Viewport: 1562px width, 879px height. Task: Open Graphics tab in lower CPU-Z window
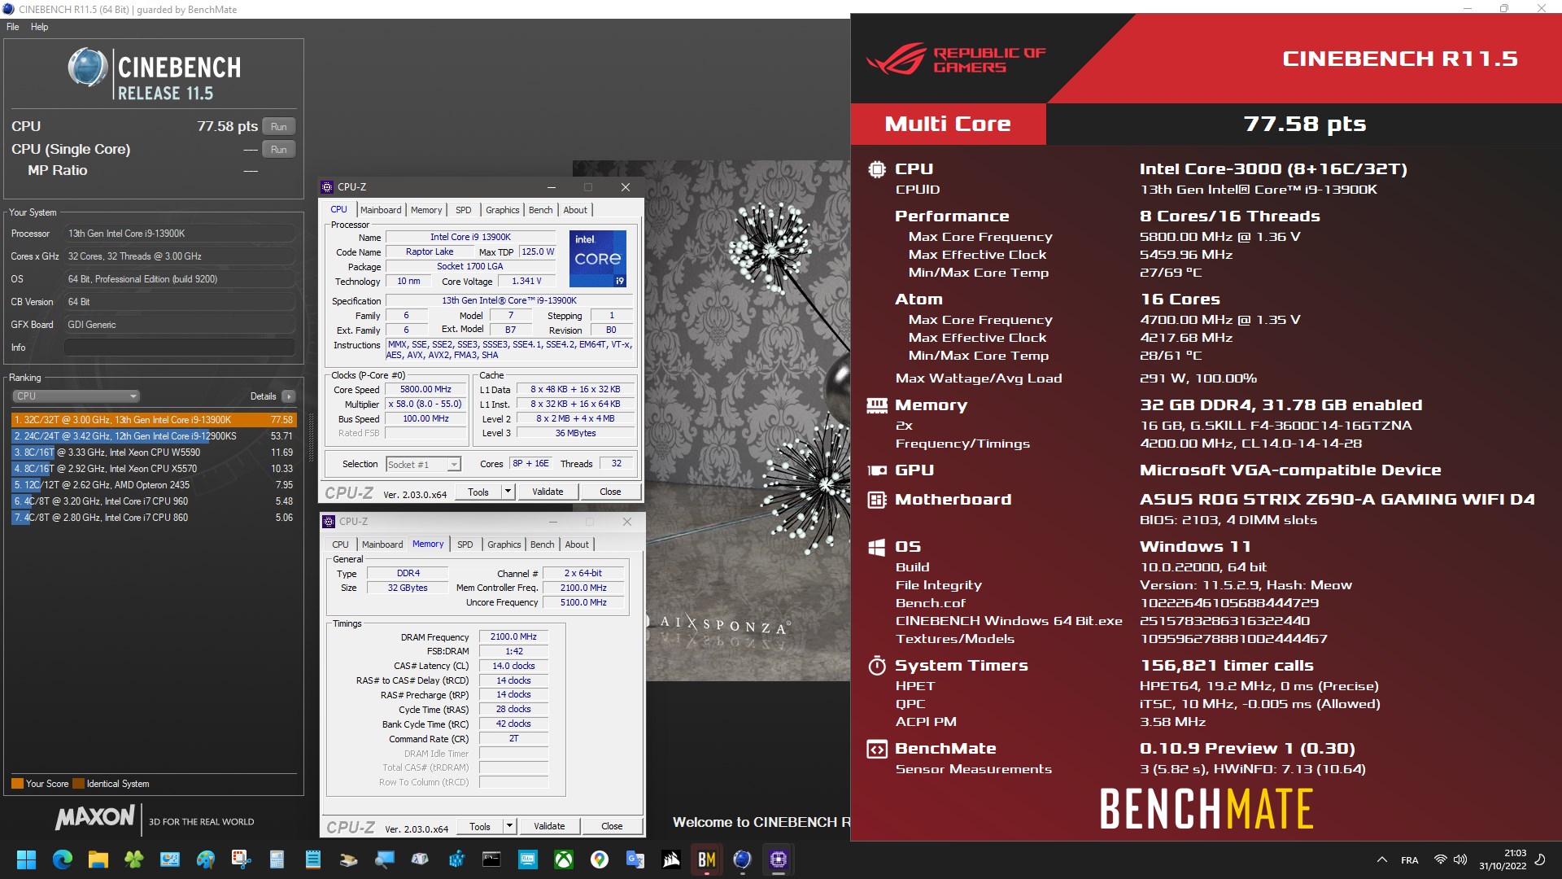coord(504,544)
